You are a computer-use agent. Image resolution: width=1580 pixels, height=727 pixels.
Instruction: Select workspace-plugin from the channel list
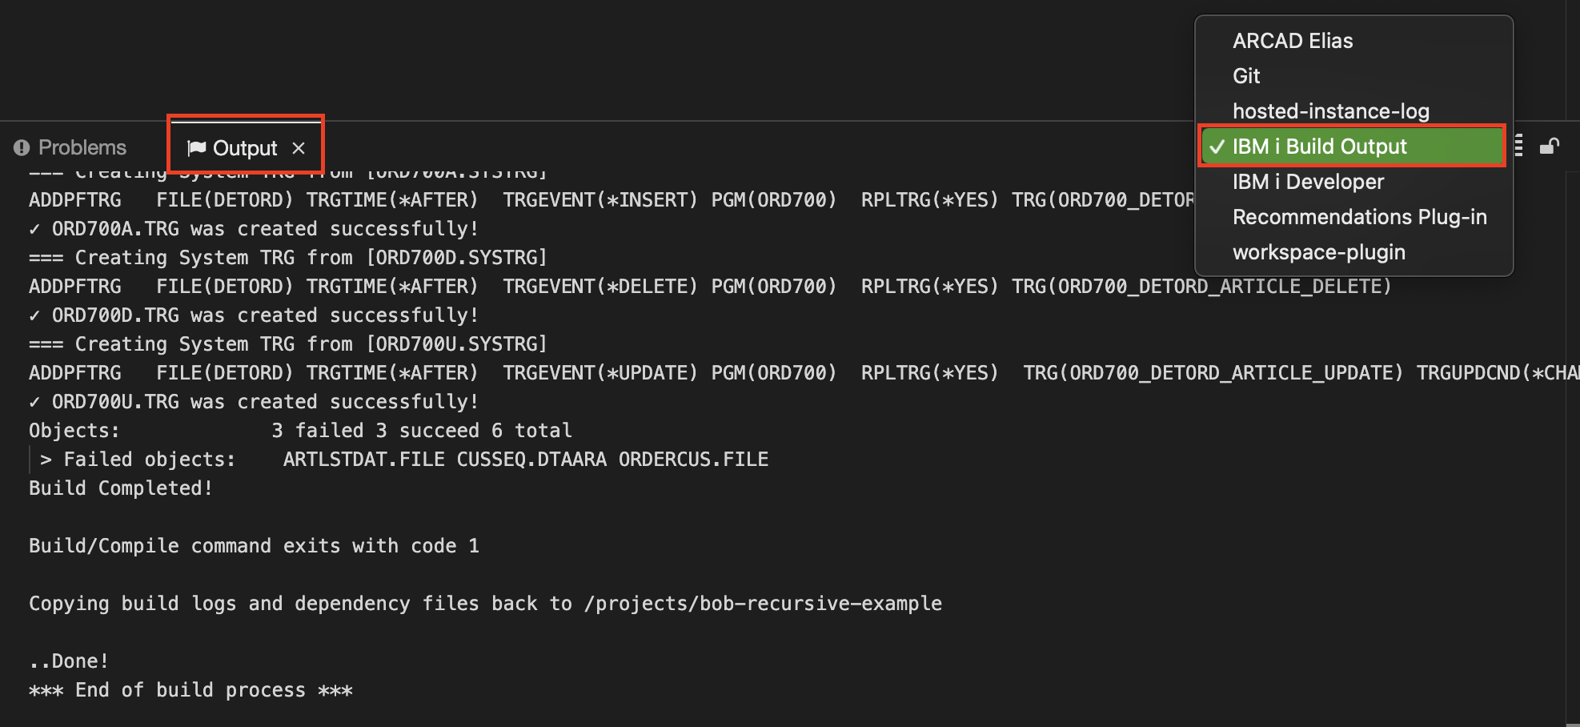[1319, 251]
